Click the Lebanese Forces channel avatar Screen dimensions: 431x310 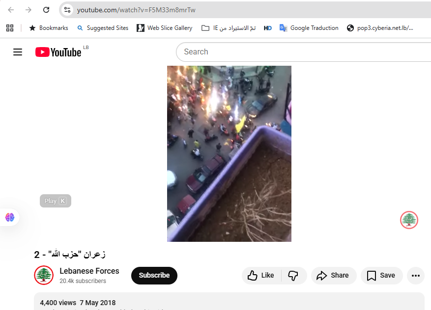tap(44, 275)
